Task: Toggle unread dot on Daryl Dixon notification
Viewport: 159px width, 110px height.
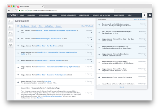Action: [x=91, y=69]
